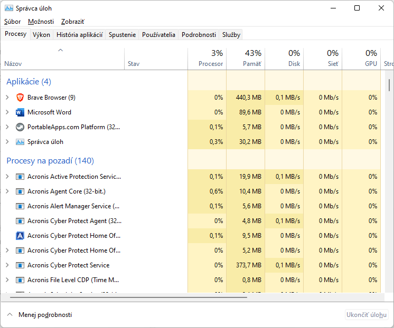Viewport: 394px width, 328px height.
Task: Open the Možnosti menu
Action: tap(41, 22)
